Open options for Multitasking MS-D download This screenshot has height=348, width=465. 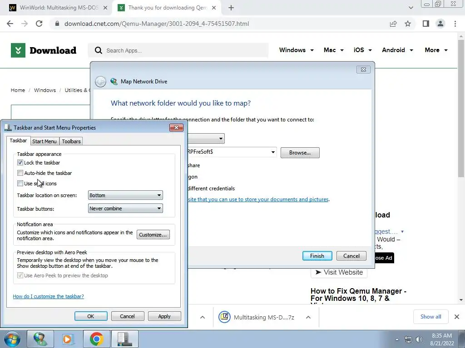click(x=308, y=317)
